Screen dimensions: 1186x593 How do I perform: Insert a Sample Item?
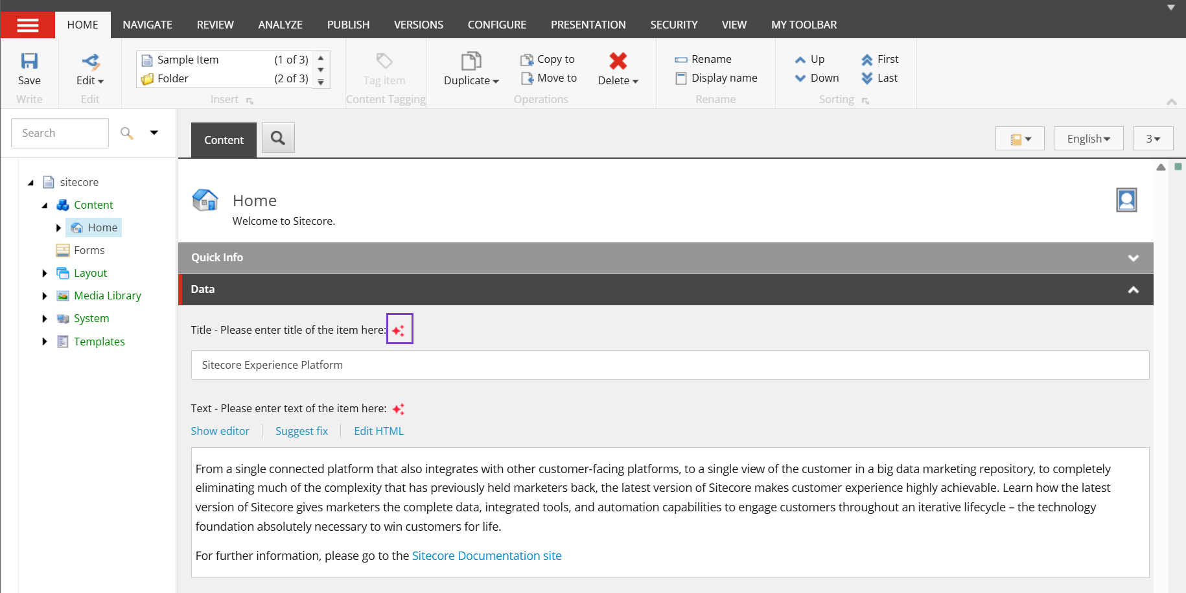pyautogui.click(x=225, y=60)
